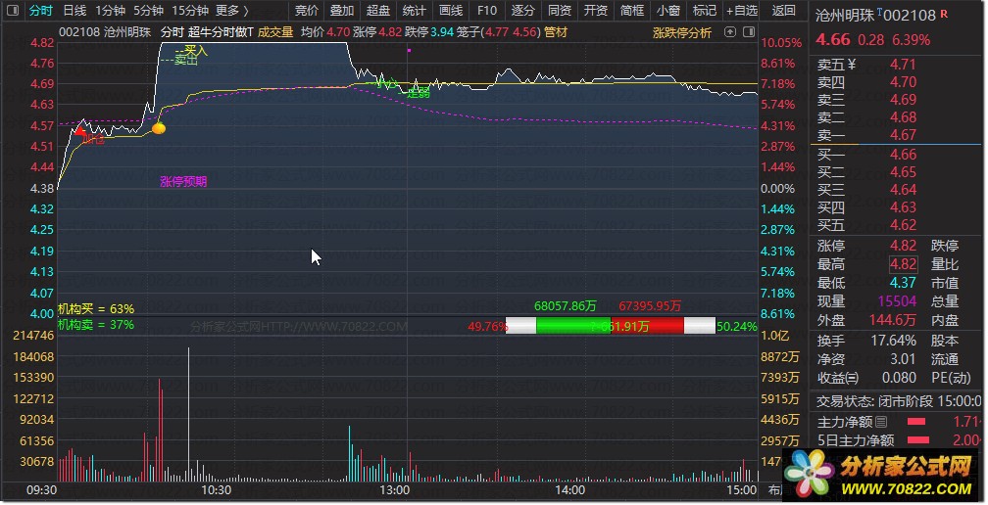Screen dimensions: 988x505
Task: Click the 叠加 overlay button
Action: (342, 11)
